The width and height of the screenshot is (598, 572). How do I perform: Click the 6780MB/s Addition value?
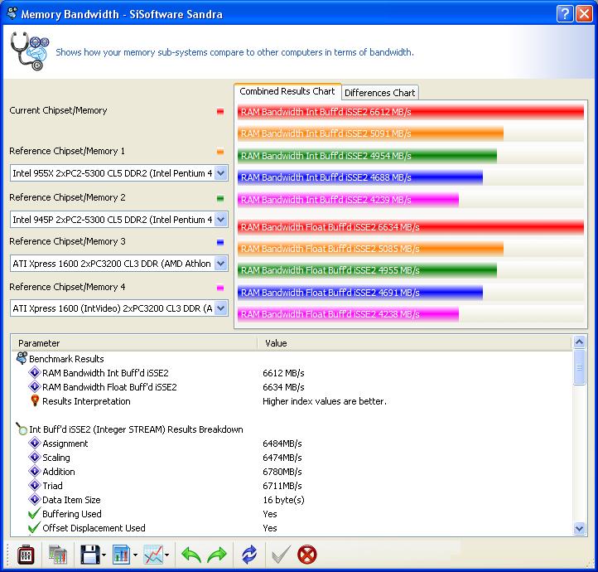(x=282, y=472)
